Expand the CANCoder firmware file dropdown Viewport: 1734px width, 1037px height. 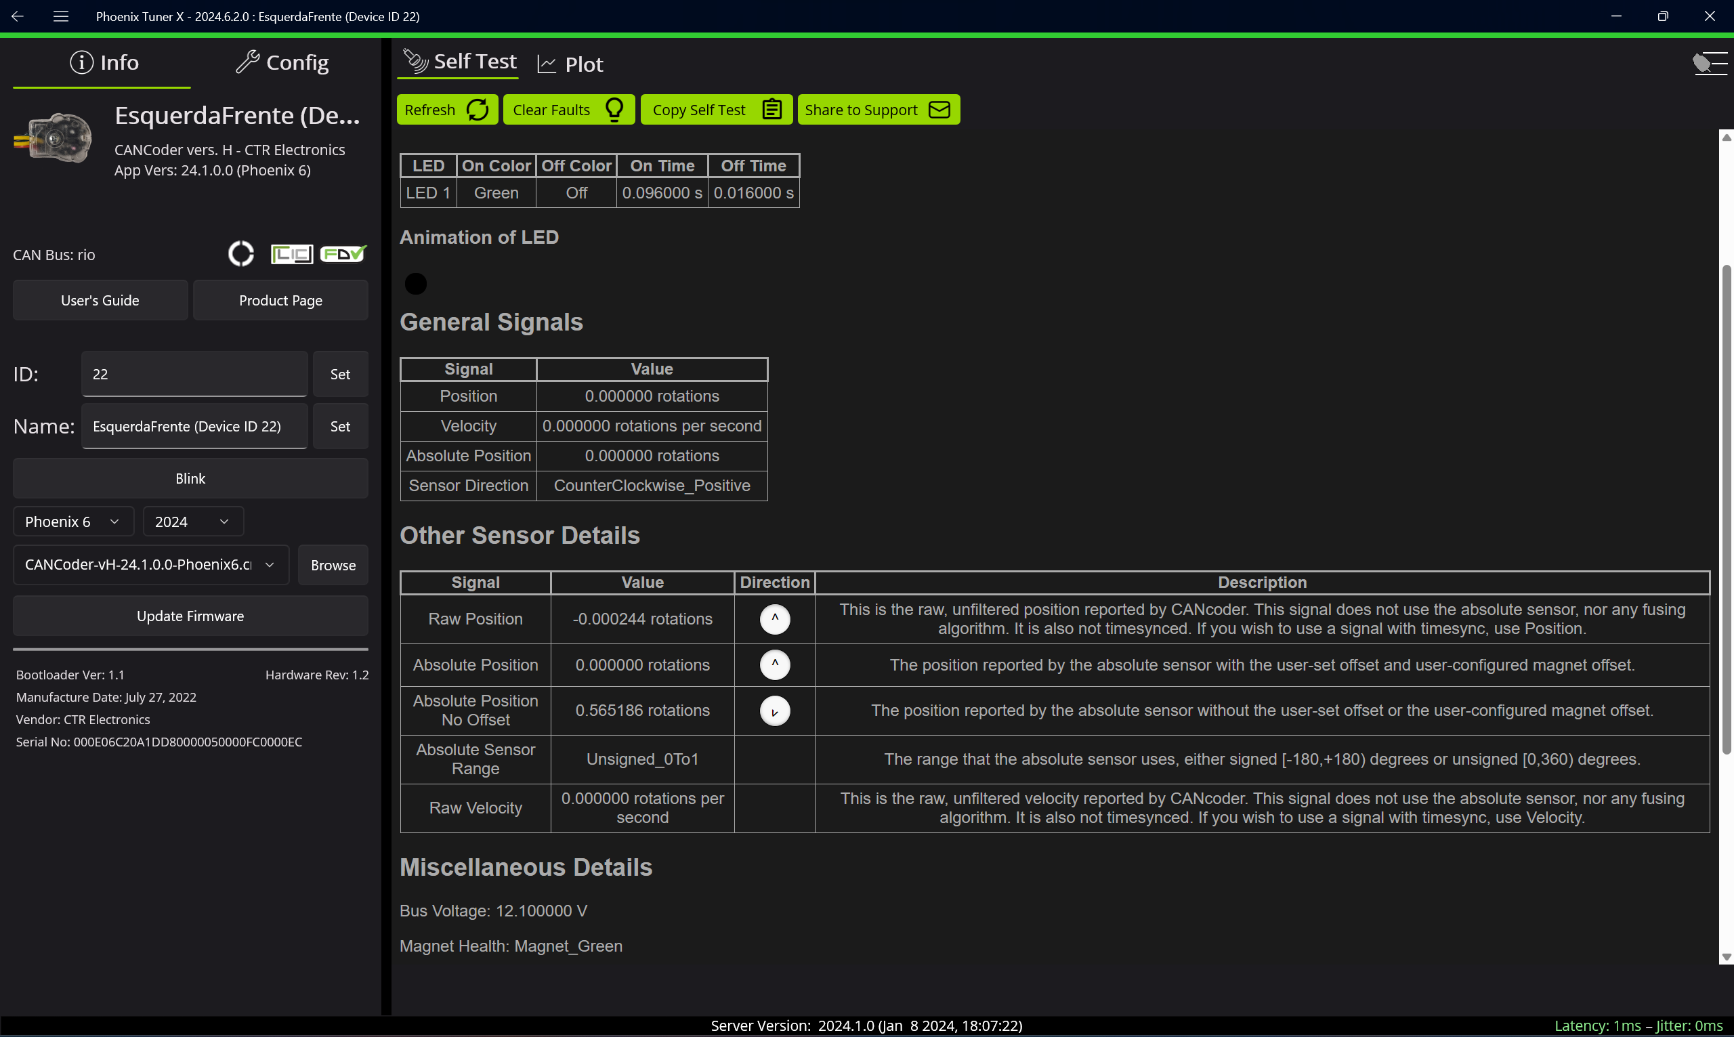(x=151, y=565)
